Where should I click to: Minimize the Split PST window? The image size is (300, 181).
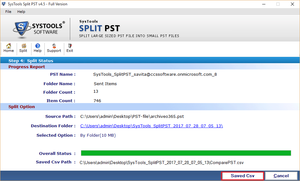[x=264, y=4]
